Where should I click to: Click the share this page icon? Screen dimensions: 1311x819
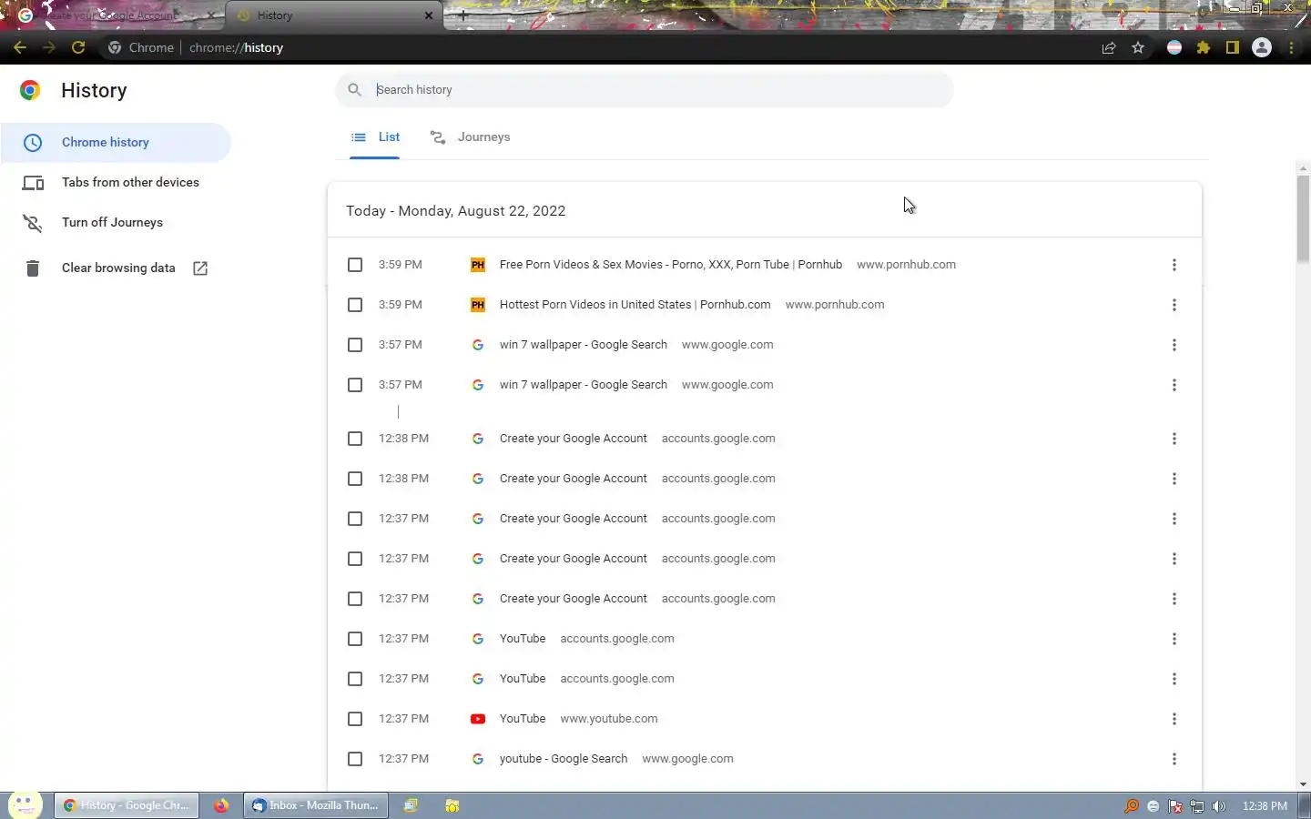pos(1109,48)
